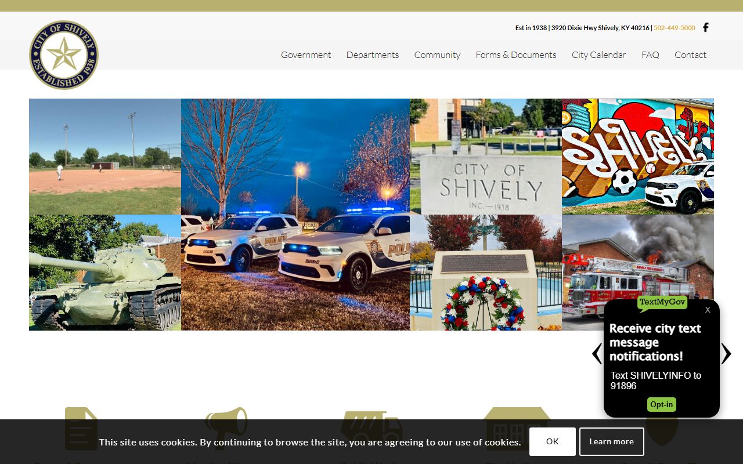
Task: Accept cookies with the OK button
Action: point(553,441)
